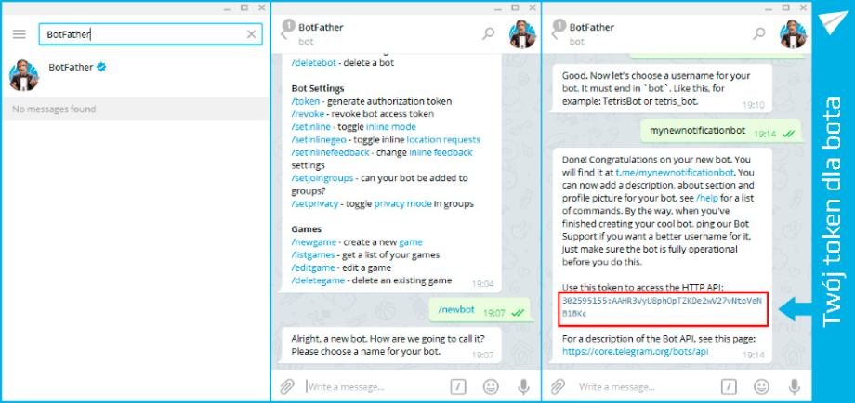
Task: Open BotFather profile picture in right window
Action: point(795,33)
